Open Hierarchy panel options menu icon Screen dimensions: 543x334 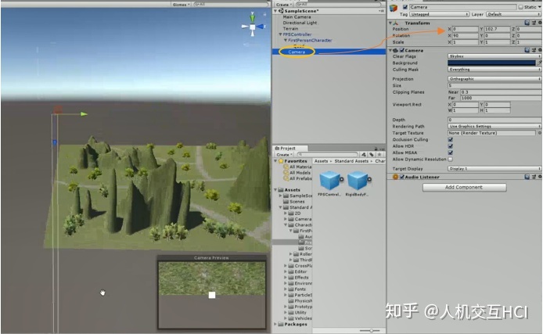pos(381,11)
